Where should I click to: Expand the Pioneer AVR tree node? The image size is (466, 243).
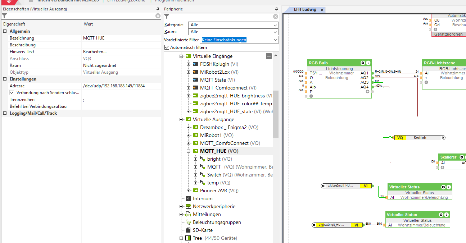click(189, 191)
